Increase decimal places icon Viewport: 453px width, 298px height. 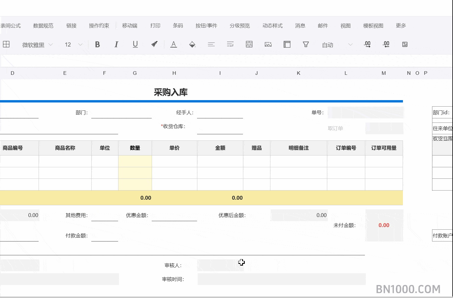tap(367, 44)
